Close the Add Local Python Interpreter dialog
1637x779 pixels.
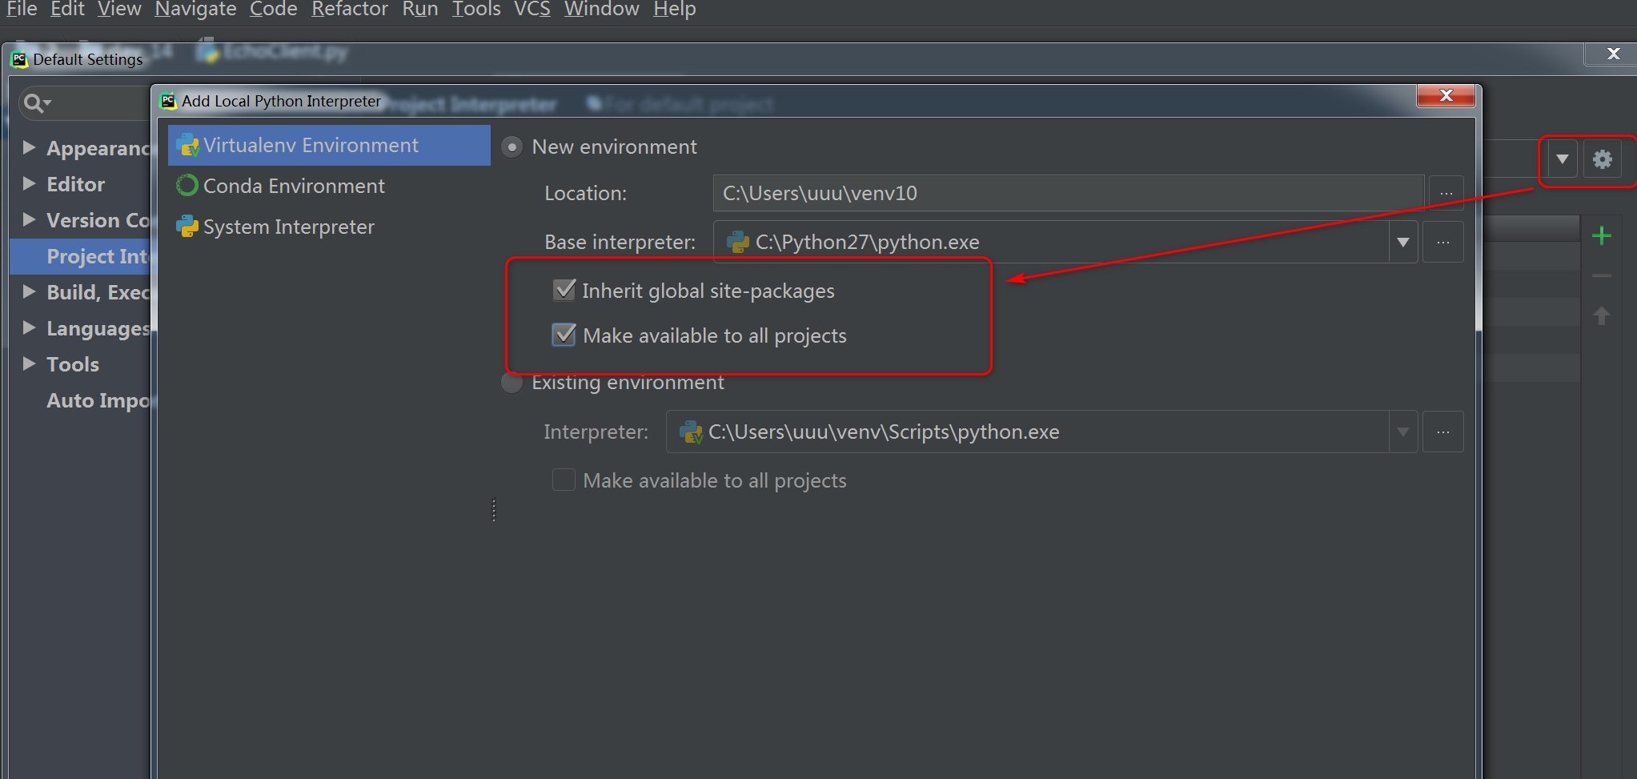click(1446, 95)
